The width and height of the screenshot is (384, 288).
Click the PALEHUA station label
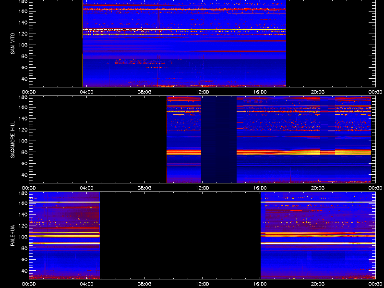coord(13,235)
